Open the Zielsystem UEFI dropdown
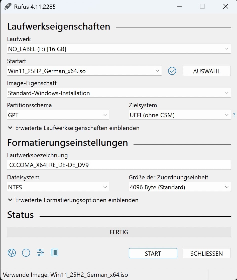 pos(179,115)
